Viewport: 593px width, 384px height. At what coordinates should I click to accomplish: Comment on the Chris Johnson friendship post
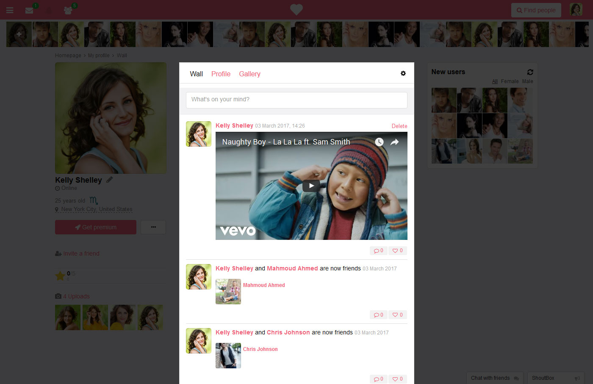[x=379, y=379]
